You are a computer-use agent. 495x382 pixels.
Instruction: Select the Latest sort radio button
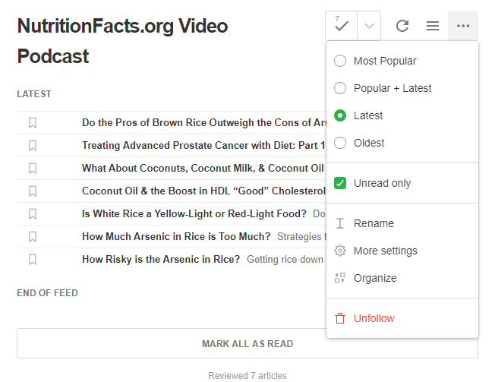coord(340,115)
